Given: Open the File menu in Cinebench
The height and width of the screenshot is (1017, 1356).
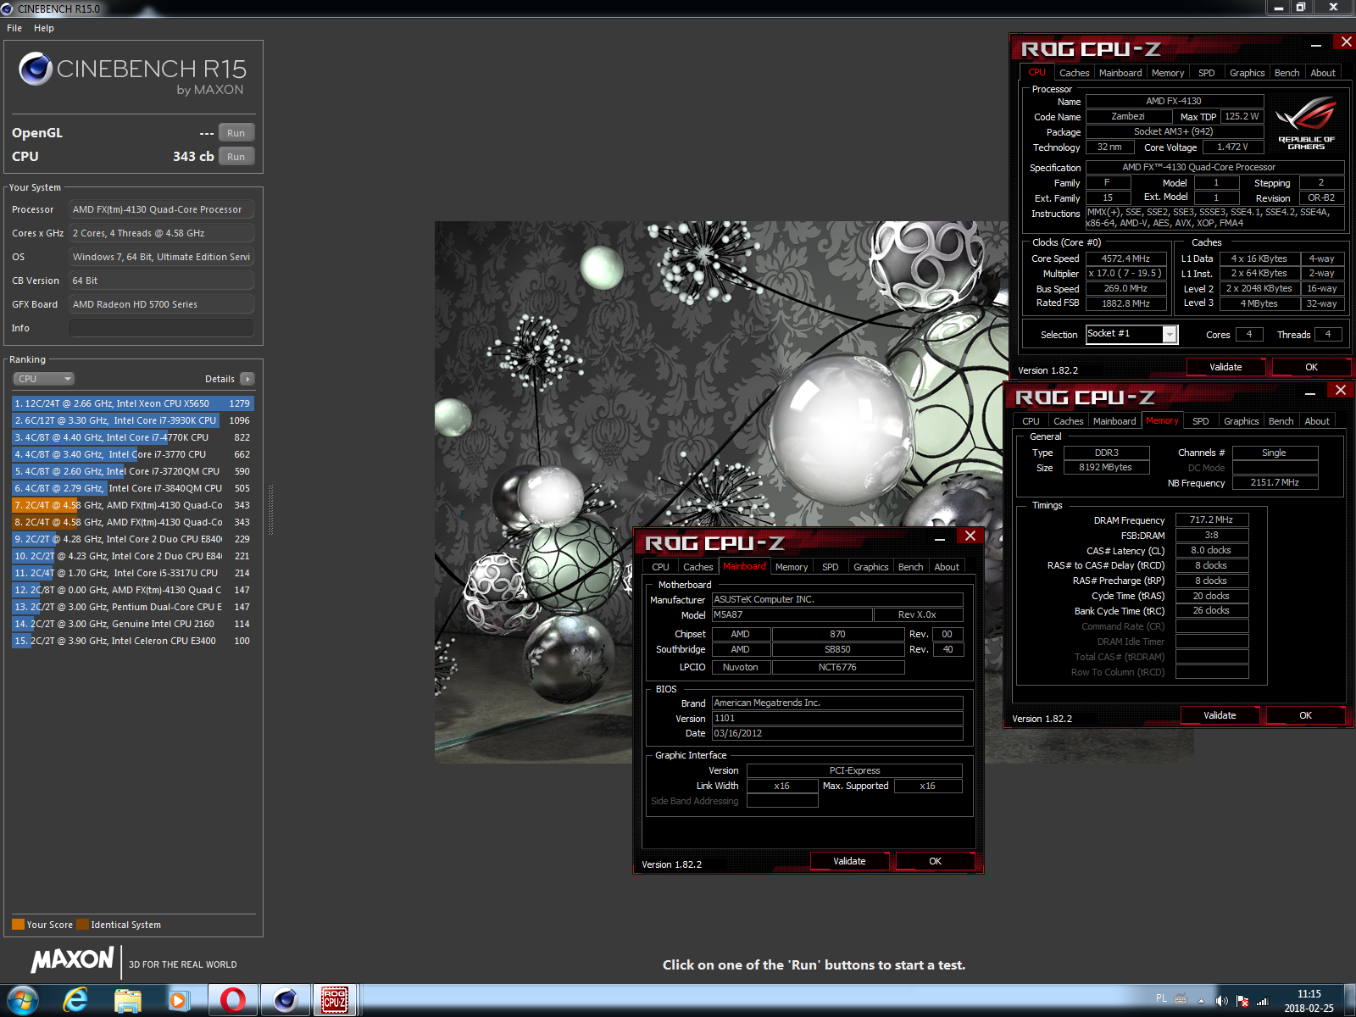Looking at the screenshot, I should pos(14,28).
